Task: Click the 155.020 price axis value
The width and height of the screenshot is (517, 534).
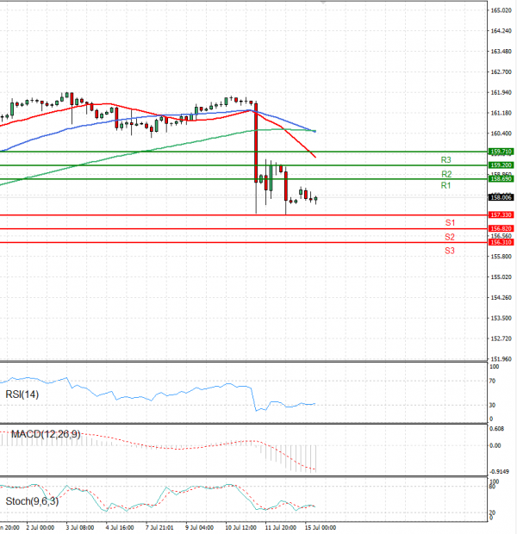Action: 501,277
